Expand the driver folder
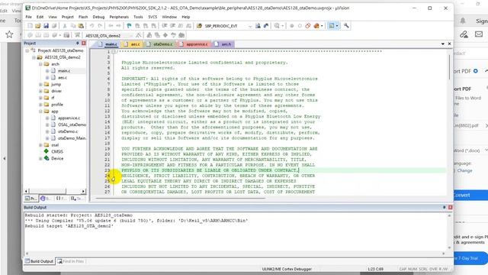The image size is (488, 275). pos(40,91)
